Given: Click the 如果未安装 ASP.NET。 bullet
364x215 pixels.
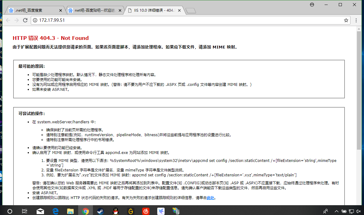Looking at the screenshot, I should coord(51,90).
